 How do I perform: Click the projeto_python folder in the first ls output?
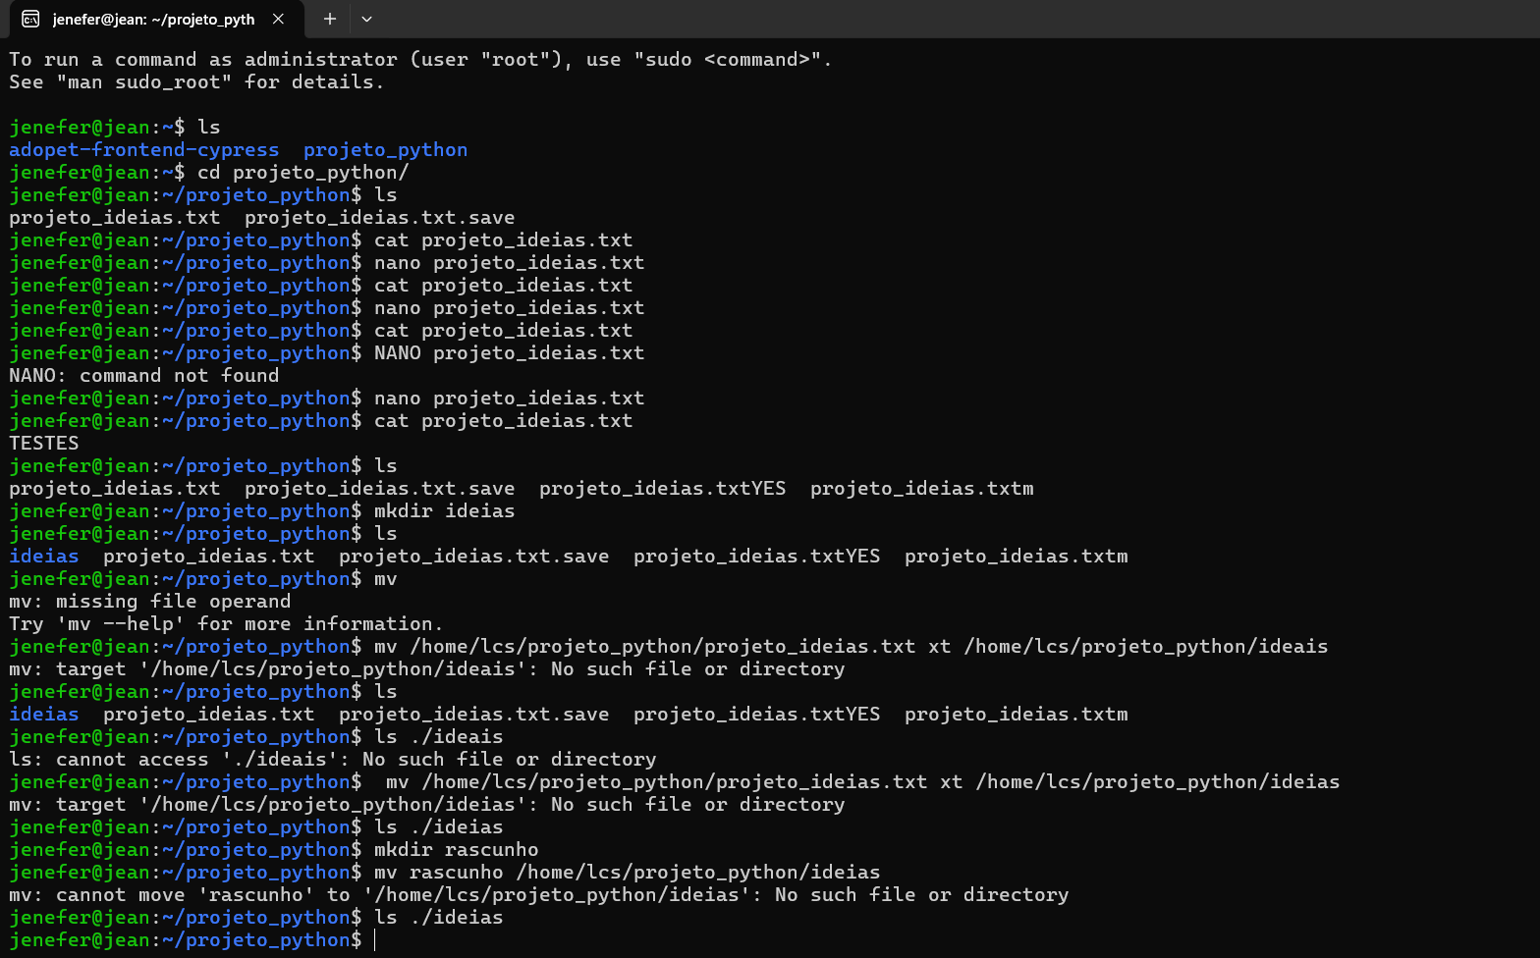(x=385, y=150)
